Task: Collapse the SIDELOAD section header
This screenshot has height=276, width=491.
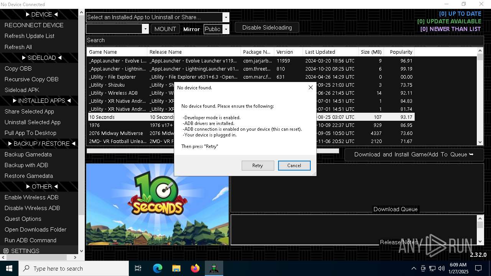Action: point(41,58)
